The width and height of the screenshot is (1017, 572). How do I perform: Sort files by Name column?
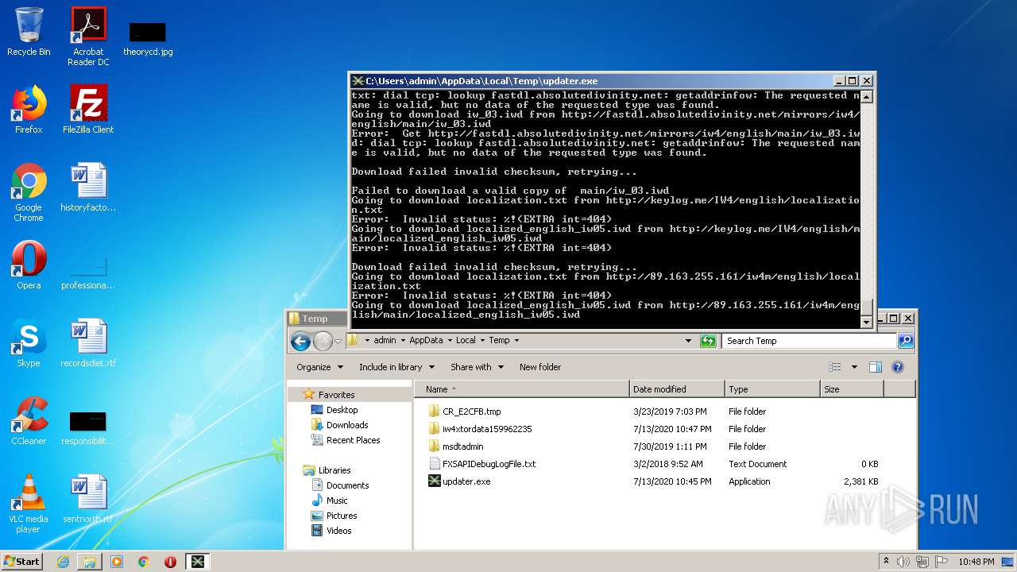[x=521, y=389]
